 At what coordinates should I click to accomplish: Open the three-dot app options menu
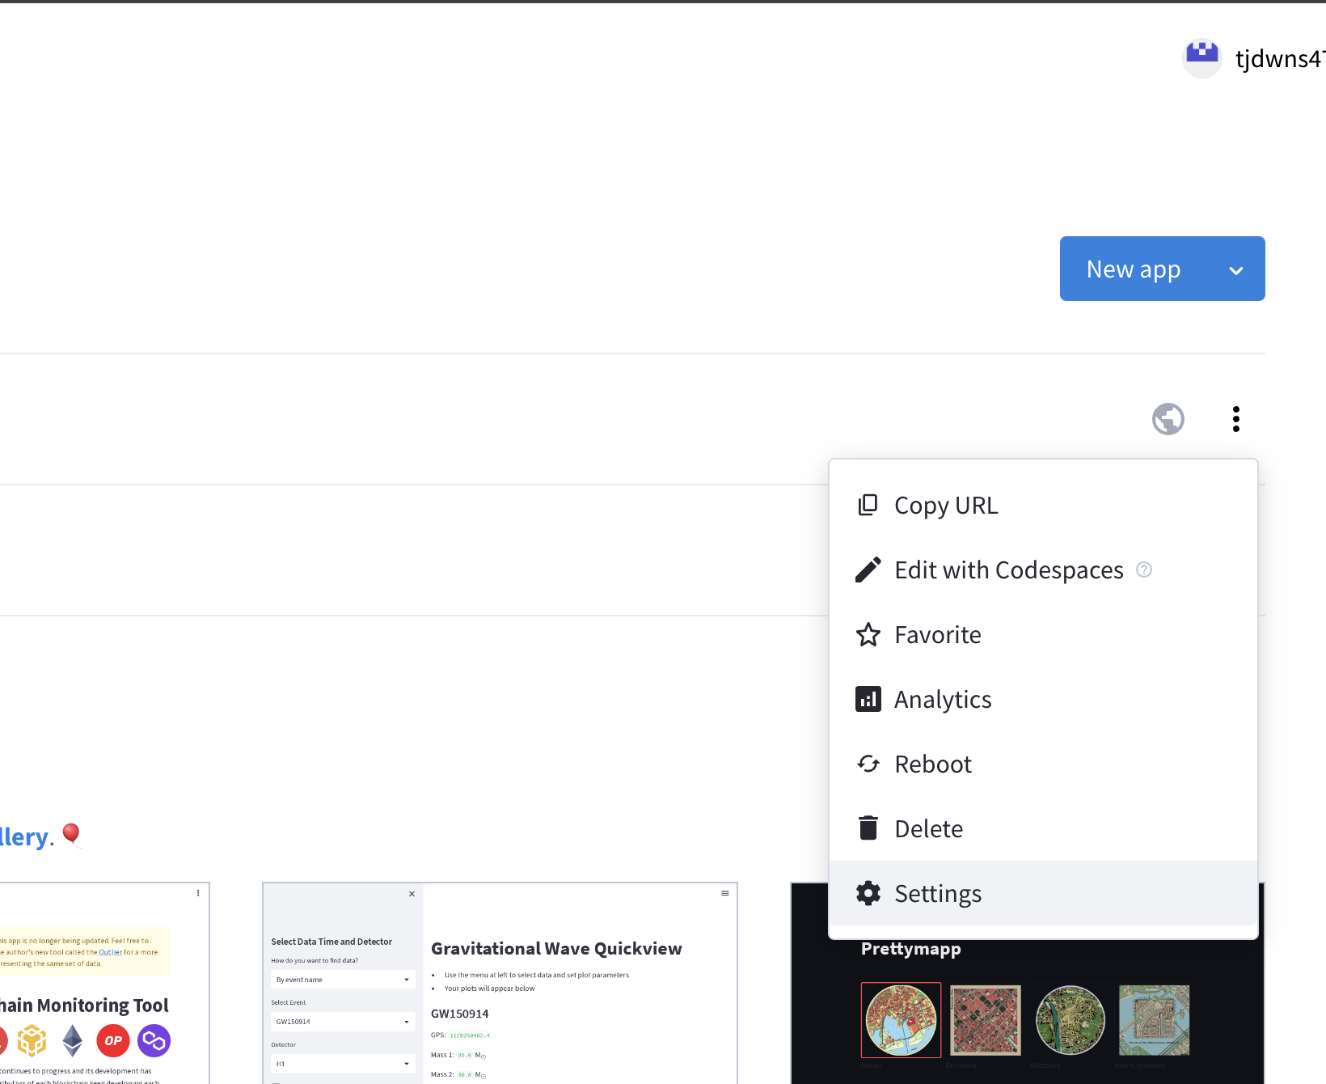point(1235,419)
